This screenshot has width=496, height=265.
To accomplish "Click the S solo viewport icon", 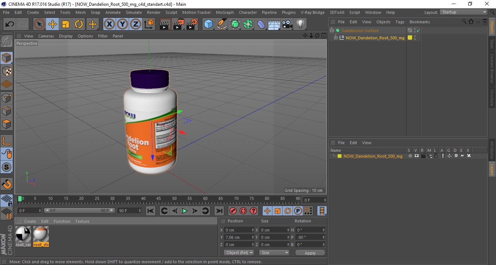I will (x=7, y=167).
